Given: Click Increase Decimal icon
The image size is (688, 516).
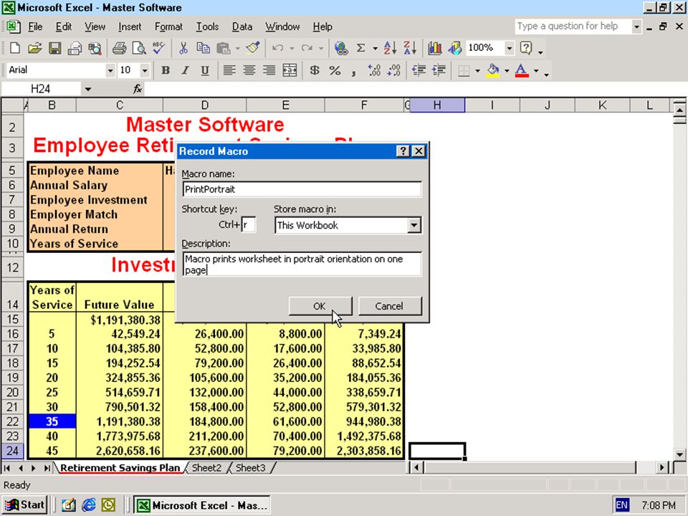Looking at the screenshot, I should (x=374, y=70).
